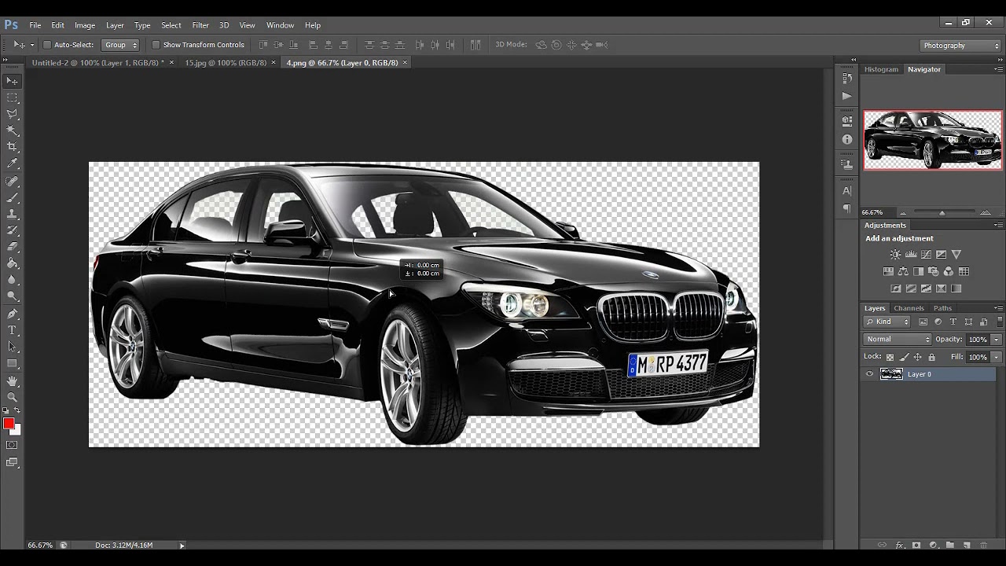Select the History Brush tool
This screenshot has width=1006, height=566.
pos(13,230)
